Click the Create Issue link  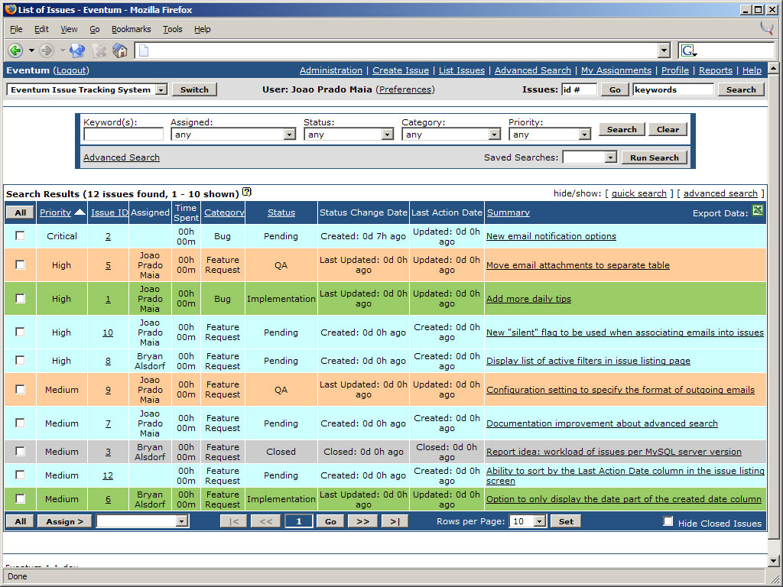[401, 70]
